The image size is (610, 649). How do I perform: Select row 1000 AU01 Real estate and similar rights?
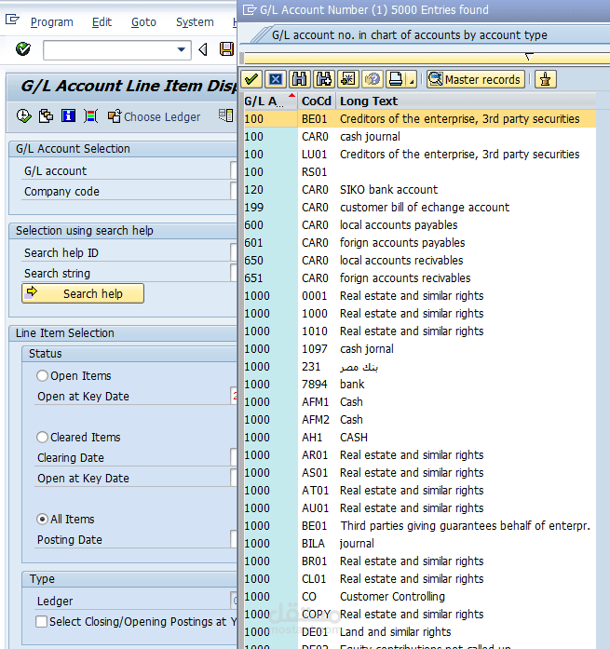[x=420, y=508]
